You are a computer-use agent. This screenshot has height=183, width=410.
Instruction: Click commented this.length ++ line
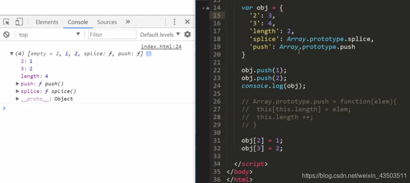coord(277,117)
